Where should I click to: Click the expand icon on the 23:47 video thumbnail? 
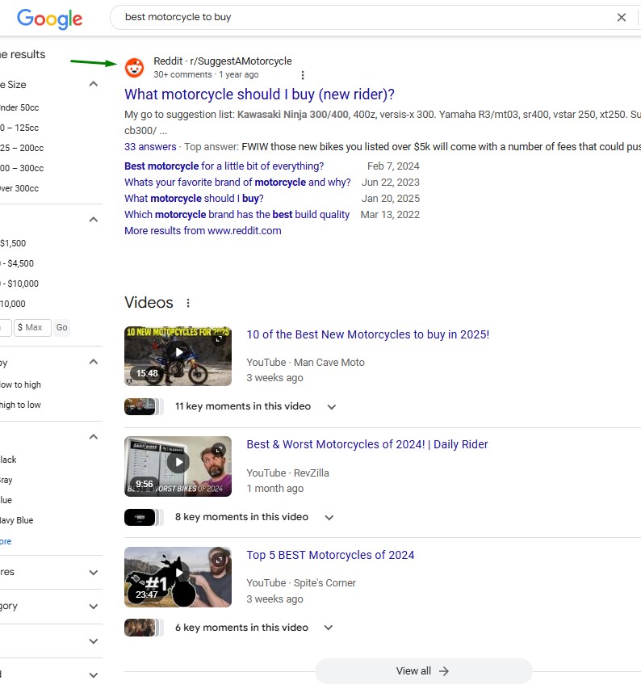coord(218,560)
